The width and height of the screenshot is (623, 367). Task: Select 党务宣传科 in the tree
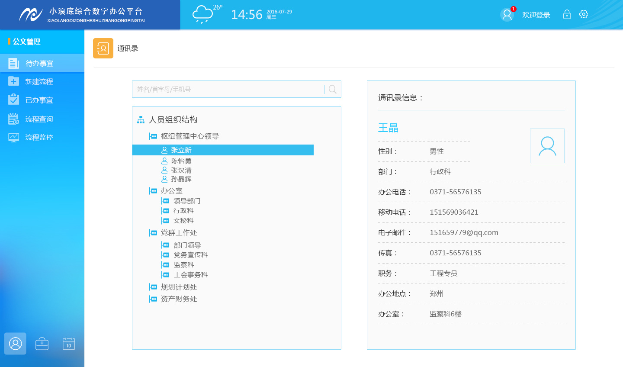pos(191,255)
